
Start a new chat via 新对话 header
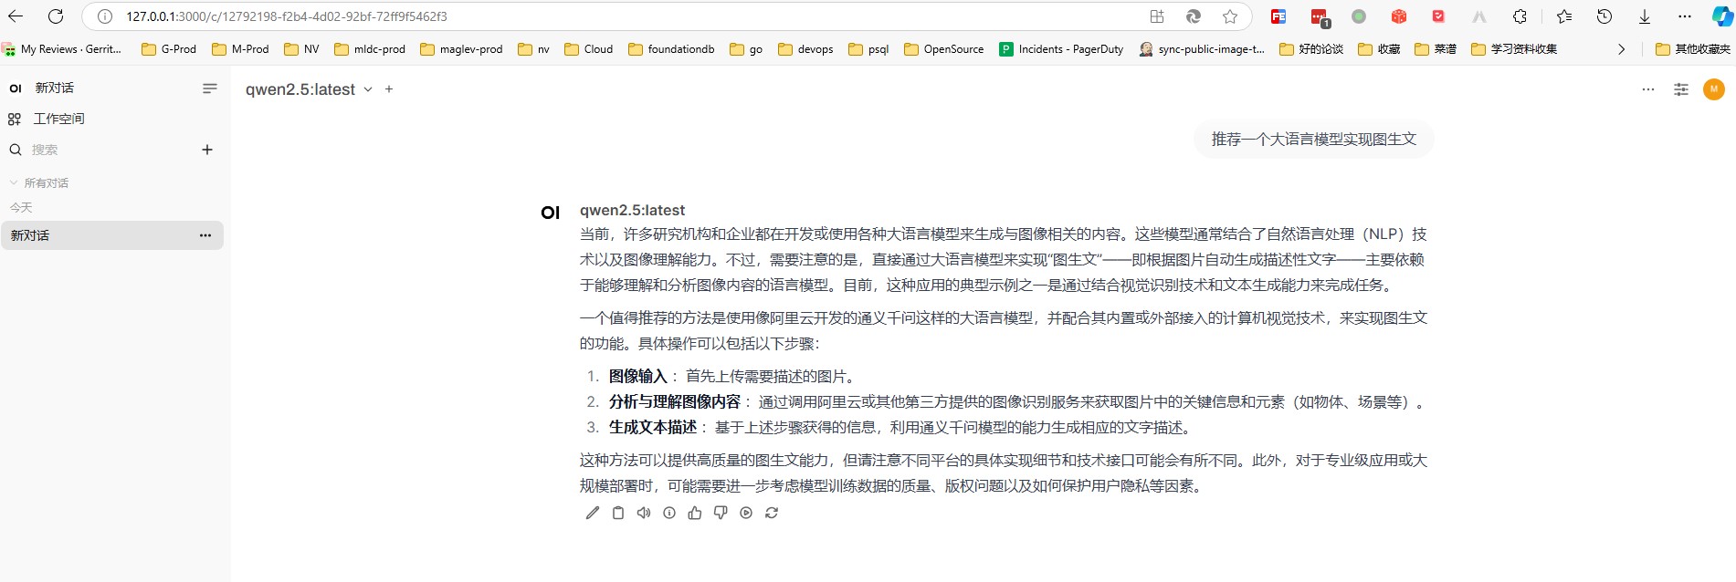click(x=54, y=88)
